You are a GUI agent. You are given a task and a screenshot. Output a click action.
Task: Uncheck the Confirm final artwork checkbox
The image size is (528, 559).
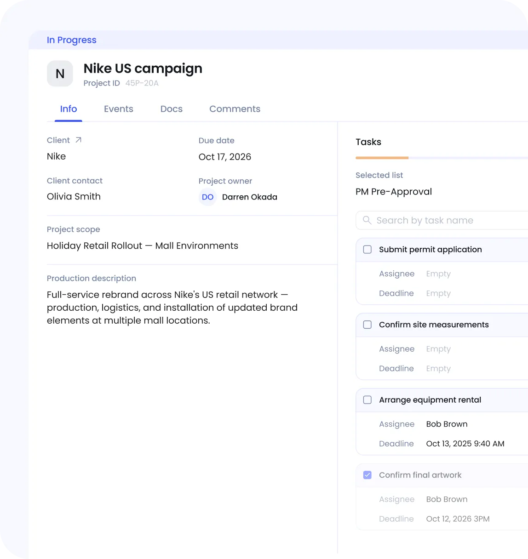(x=367, y=475)
